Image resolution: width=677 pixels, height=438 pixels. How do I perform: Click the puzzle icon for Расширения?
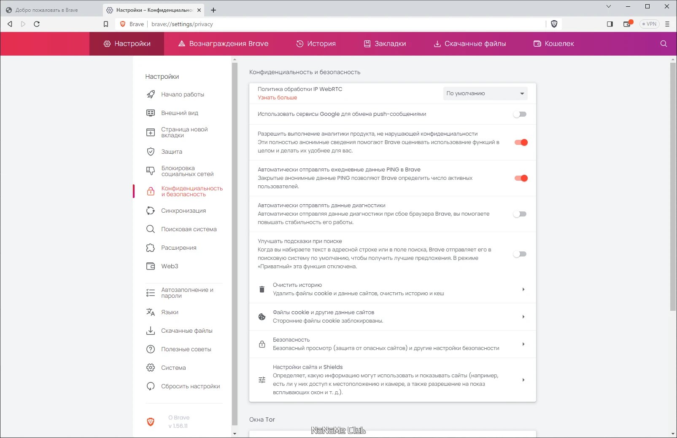151,248
